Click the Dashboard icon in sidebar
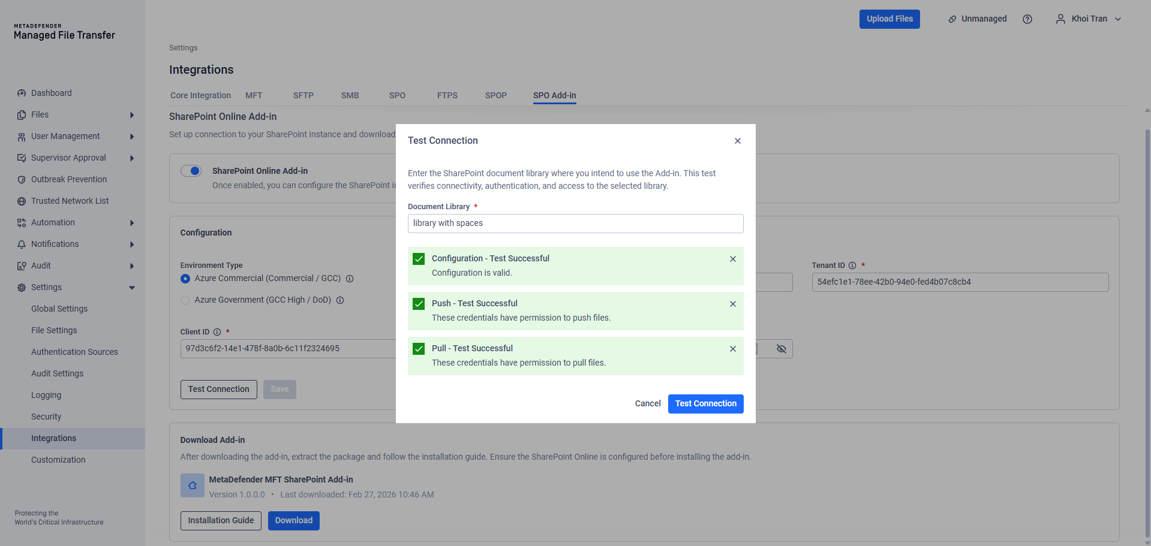This screenshot has height=546, width=1151. click(22, 93)
